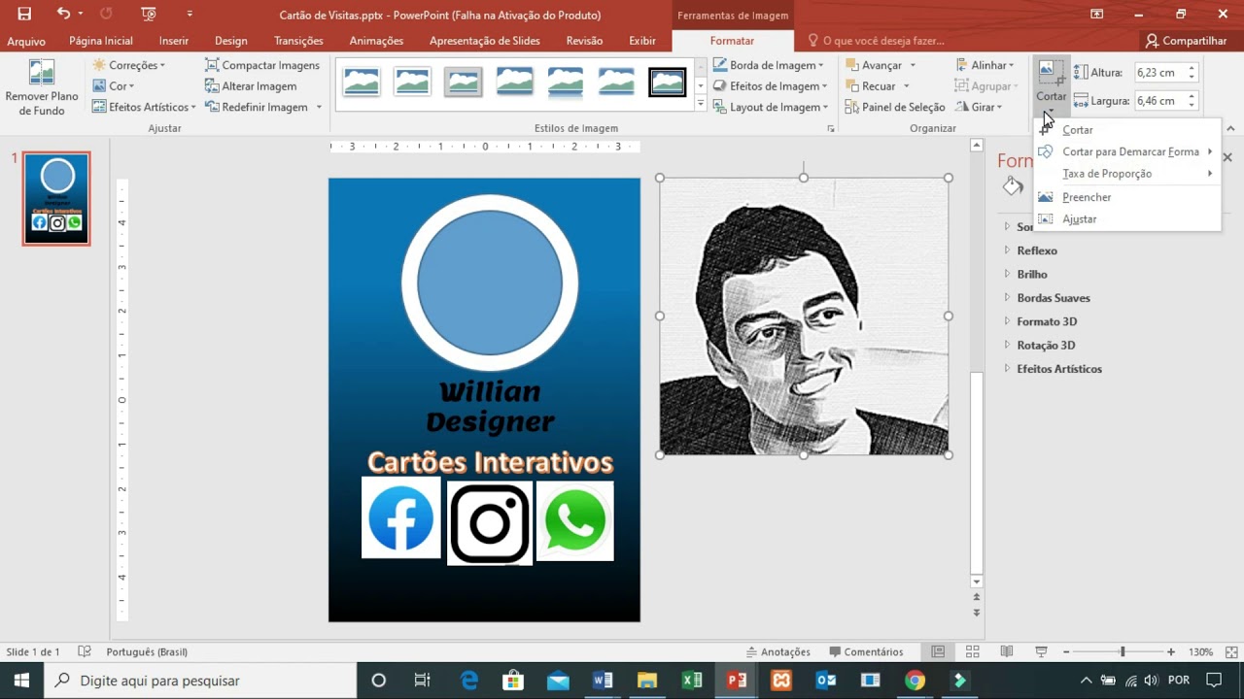Fit slide to the current window
Screen dimensions: 1244x699
coord(1231,651)
